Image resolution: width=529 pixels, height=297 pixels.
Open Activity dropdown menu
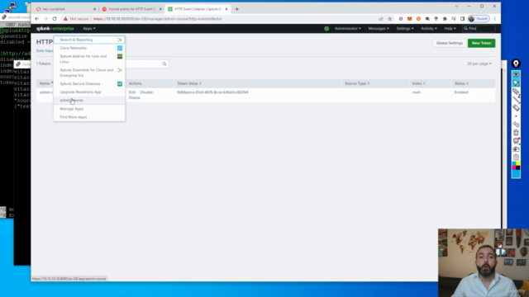[x=429, y=29]
